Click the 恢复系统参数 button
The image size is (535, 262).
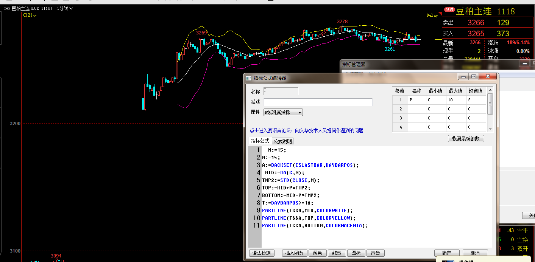tap(466, 138)
